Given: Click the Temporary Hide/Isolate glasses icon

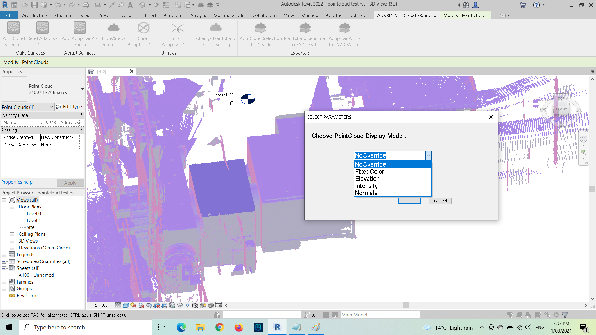Looking at the screenshot, I should (180, 305).
